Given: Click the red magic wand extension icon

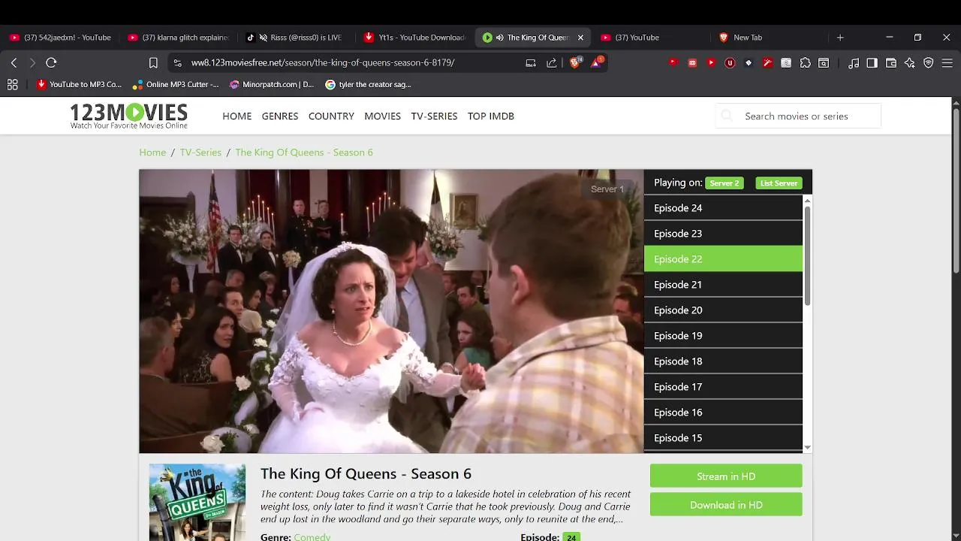Looking at the screenshot, I should click(x=767, y=63).
